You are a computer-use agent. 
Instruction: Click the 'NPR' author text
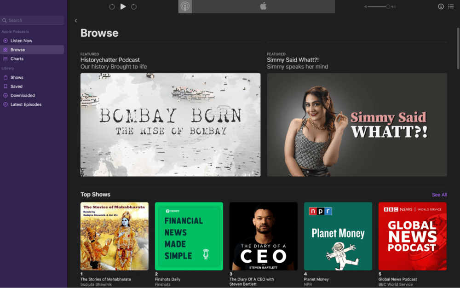pyautogui.click(x=308, y=284)
